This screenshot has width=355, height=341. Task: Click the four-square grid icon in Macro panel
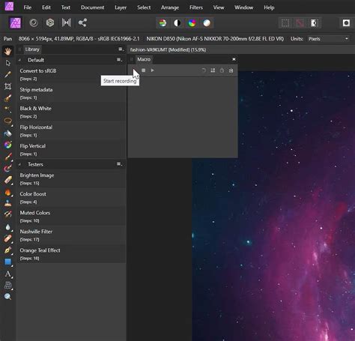(213, 70)
